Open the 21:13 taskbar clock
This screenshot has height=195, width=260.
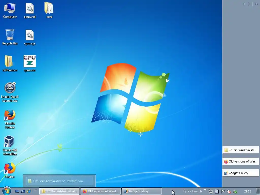pos(248,191)
